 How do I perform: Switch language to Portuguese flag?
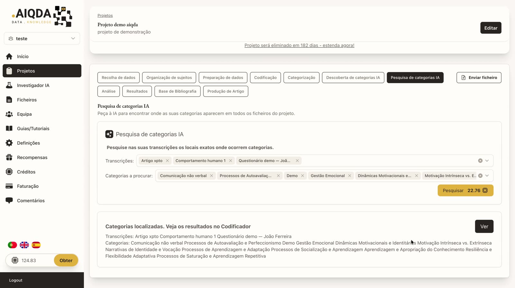coord(12,245)
